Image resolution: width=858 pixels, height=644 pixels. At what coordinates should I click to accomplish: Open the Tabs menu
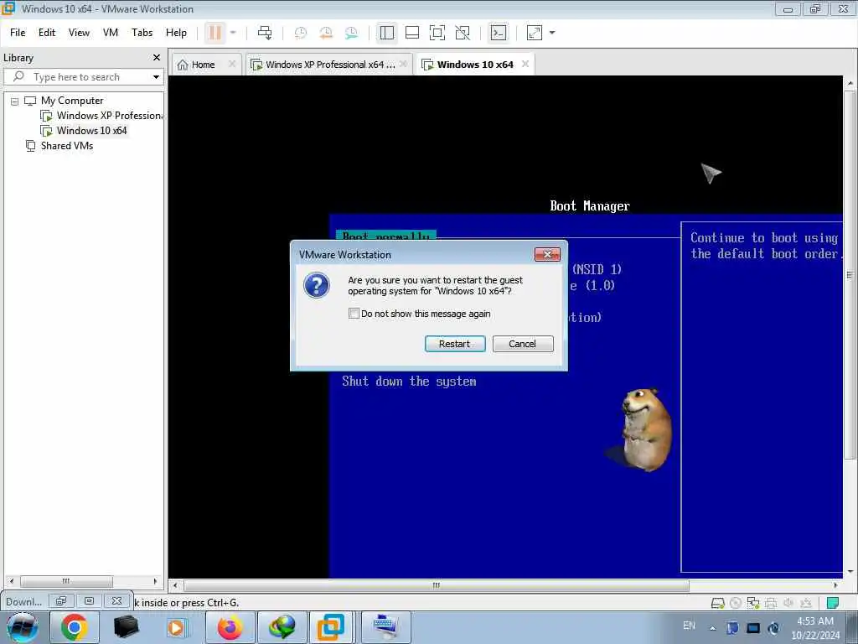(142, 33)
